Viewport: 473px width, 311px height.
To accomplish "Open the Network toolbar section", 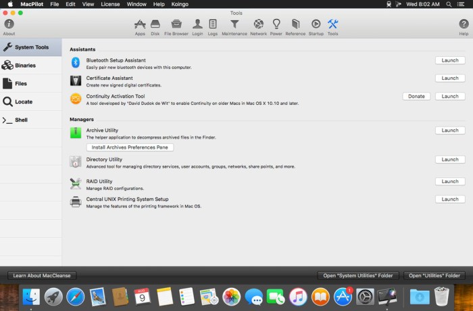I will tap(258, 26).
